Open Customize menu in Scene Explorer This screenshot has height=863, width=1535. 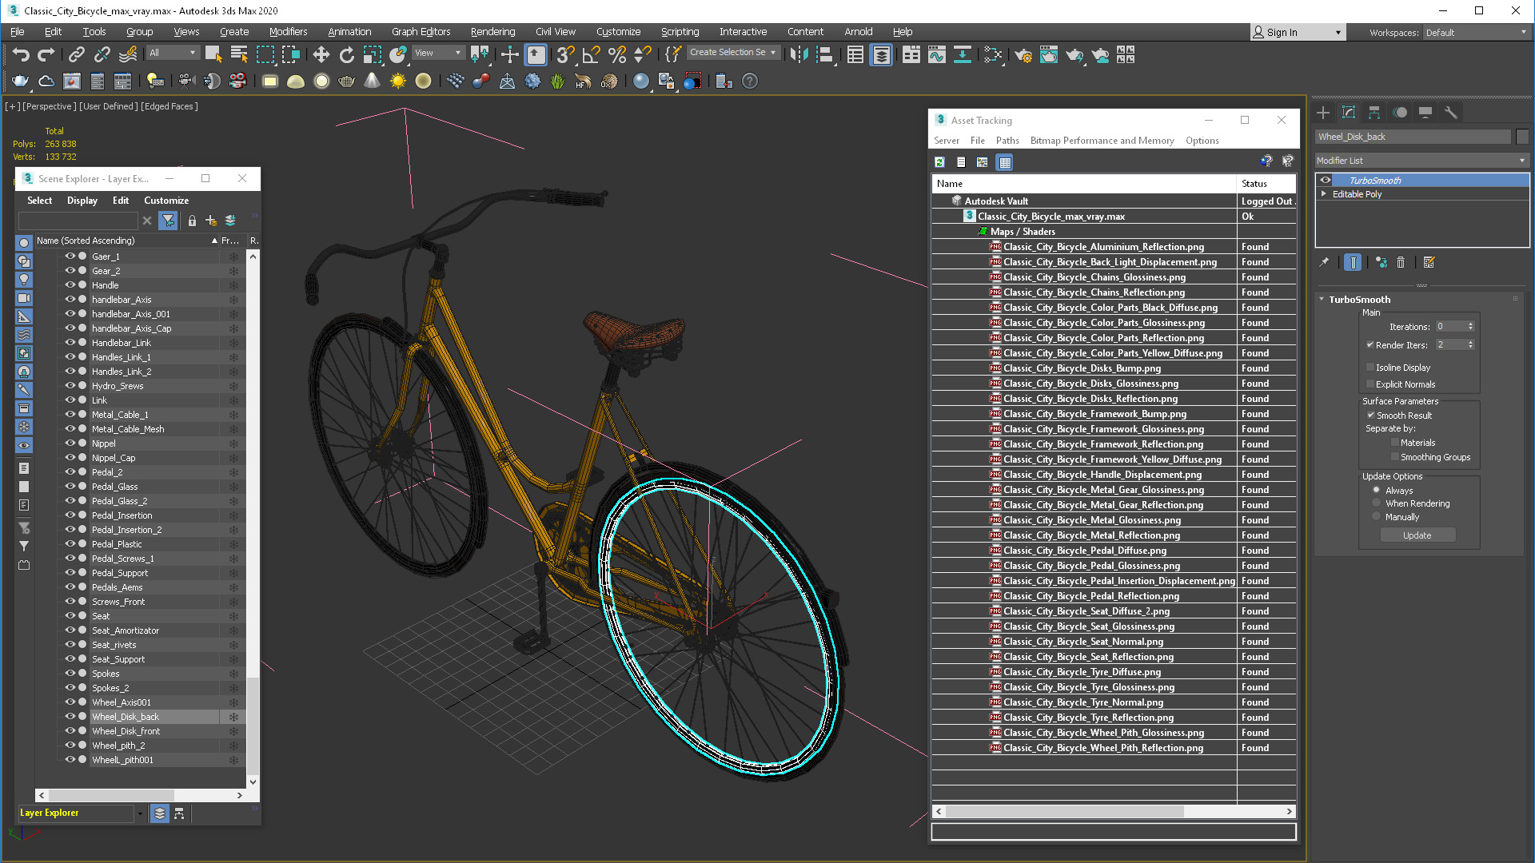(x=166, y=201)
